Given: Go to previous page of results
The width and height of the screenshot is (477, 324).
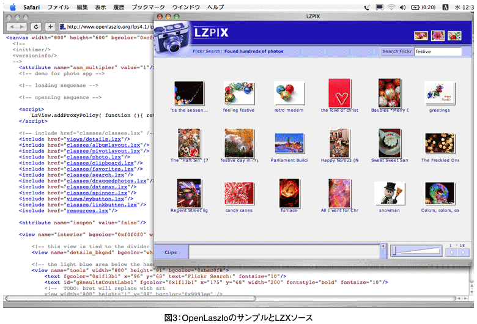Looking at the screenshot, I should pos(451,252).
